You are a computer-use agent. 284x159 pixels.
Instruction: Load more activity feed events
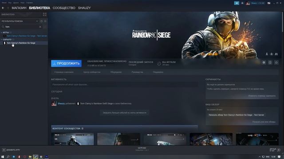[125, 113]
